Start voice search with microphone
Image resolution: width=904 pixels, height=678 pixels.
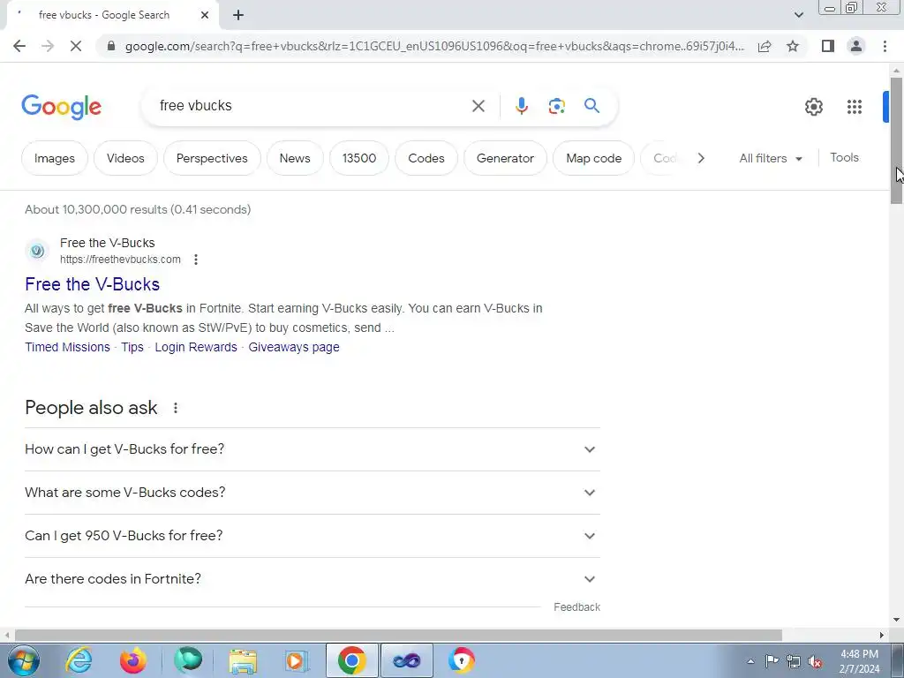click(521, 106)
